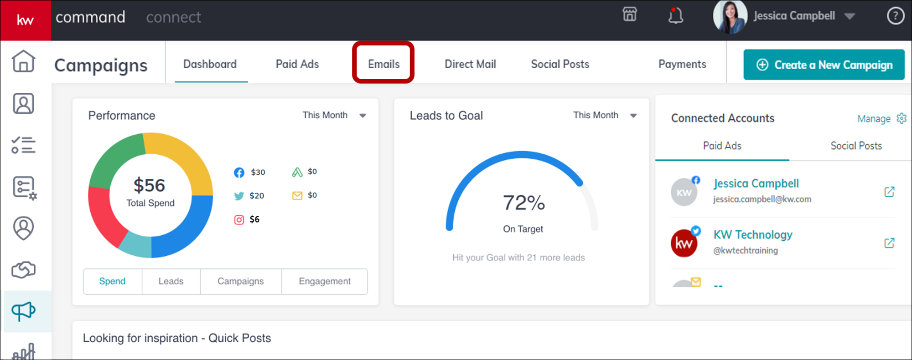Click the Instagram spend icon
This screenshot has height=360, width=912.
(x=239, y=220)
